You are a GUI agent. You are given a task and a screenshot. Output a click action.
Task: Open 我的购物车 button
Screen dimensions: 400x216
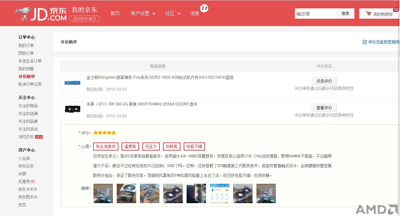click(379, 14)
